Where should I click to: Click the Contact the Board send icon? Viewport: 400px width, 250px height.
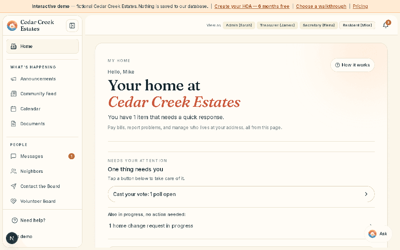click(x=14, y=186)
